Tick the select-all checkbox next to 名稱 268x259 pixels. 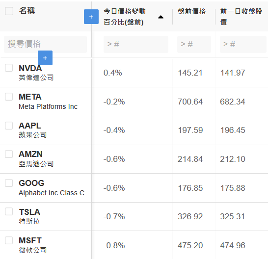9,11
